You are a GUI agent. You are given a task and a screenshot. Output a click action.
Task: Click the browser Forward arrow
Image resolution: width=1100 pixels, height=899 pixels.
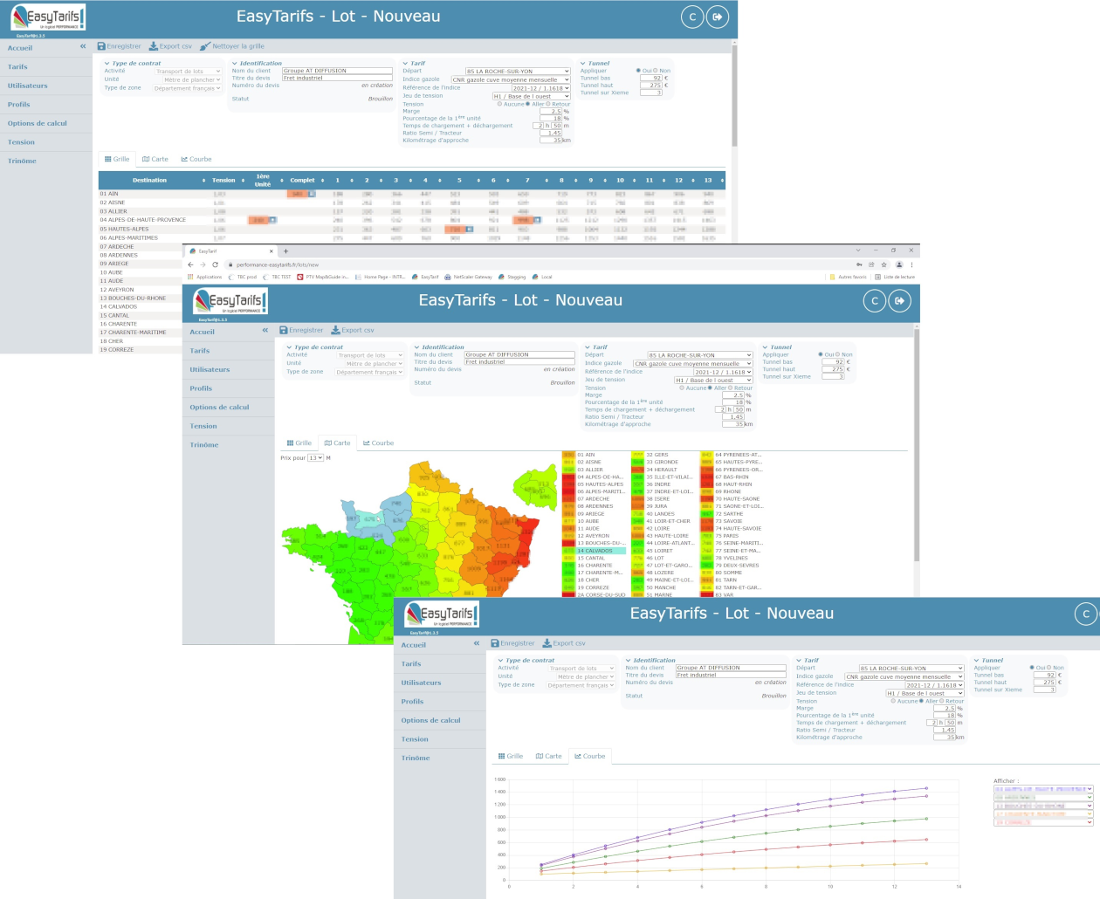tap(203, 264)
